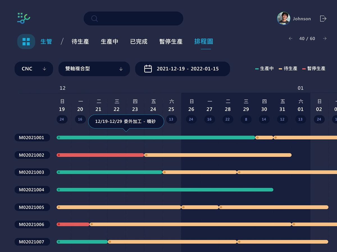Click the app logo icon
337x252 pixels.
coord(24,18)
